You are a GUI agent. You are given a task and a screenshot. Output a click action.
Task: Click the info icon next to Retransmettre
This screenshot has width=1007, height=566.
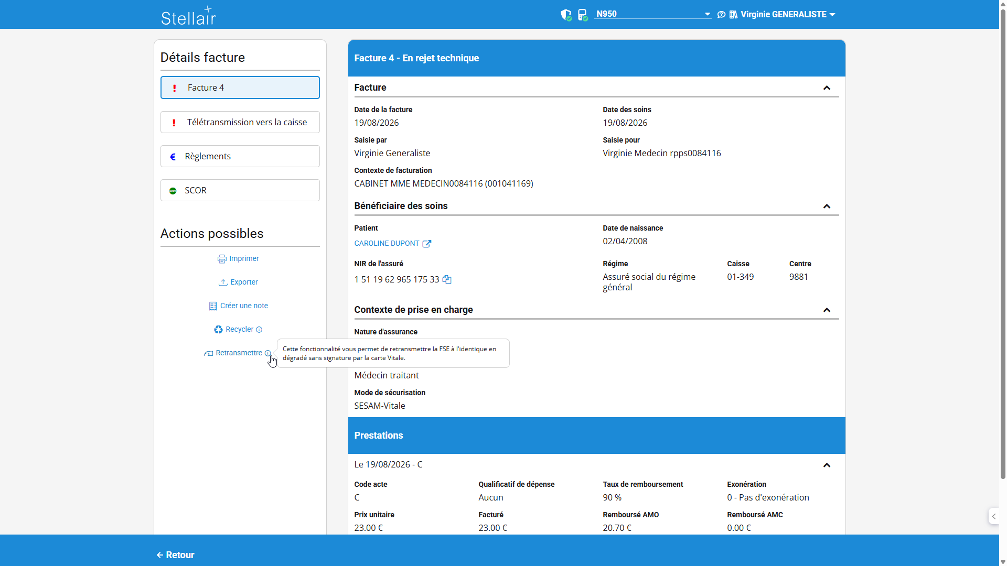tap(267, 353)
